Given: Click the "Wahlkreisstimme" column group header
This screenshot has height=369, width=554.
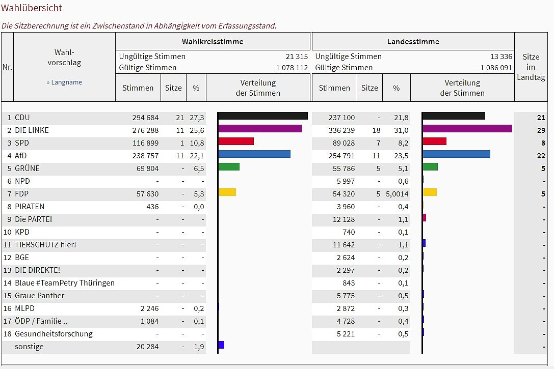Looking at the screenshot, I should (213, 42).
